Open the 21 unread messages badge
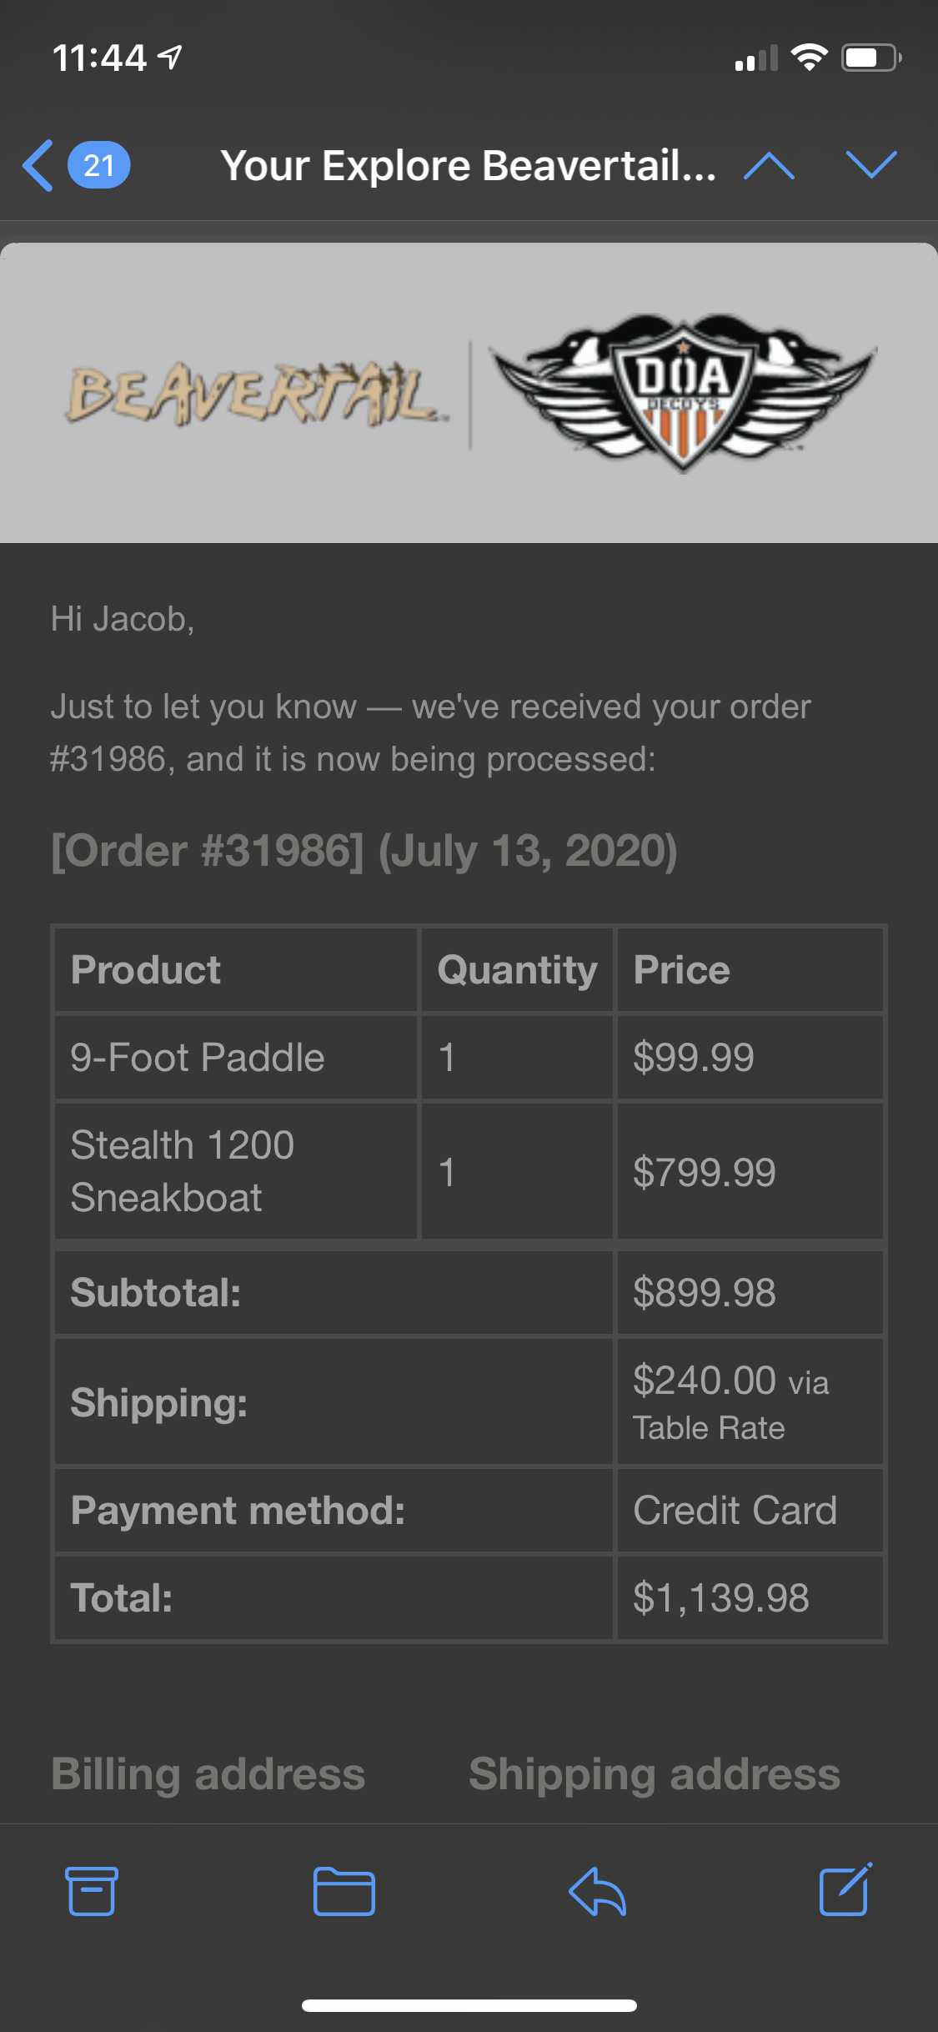Screen dimensions: 938x2032 (98, 165)
